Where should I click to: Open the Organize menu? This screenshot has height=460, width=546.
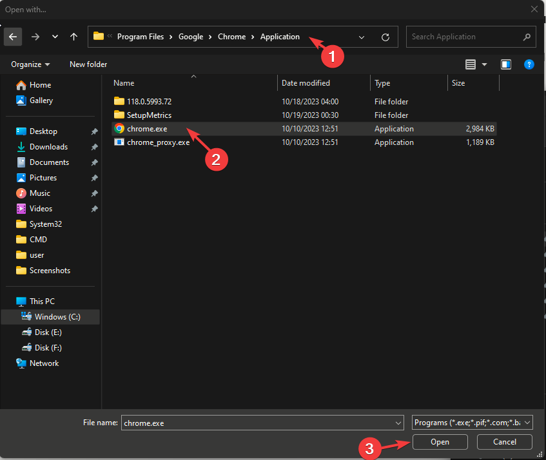(x=30, y=64)
